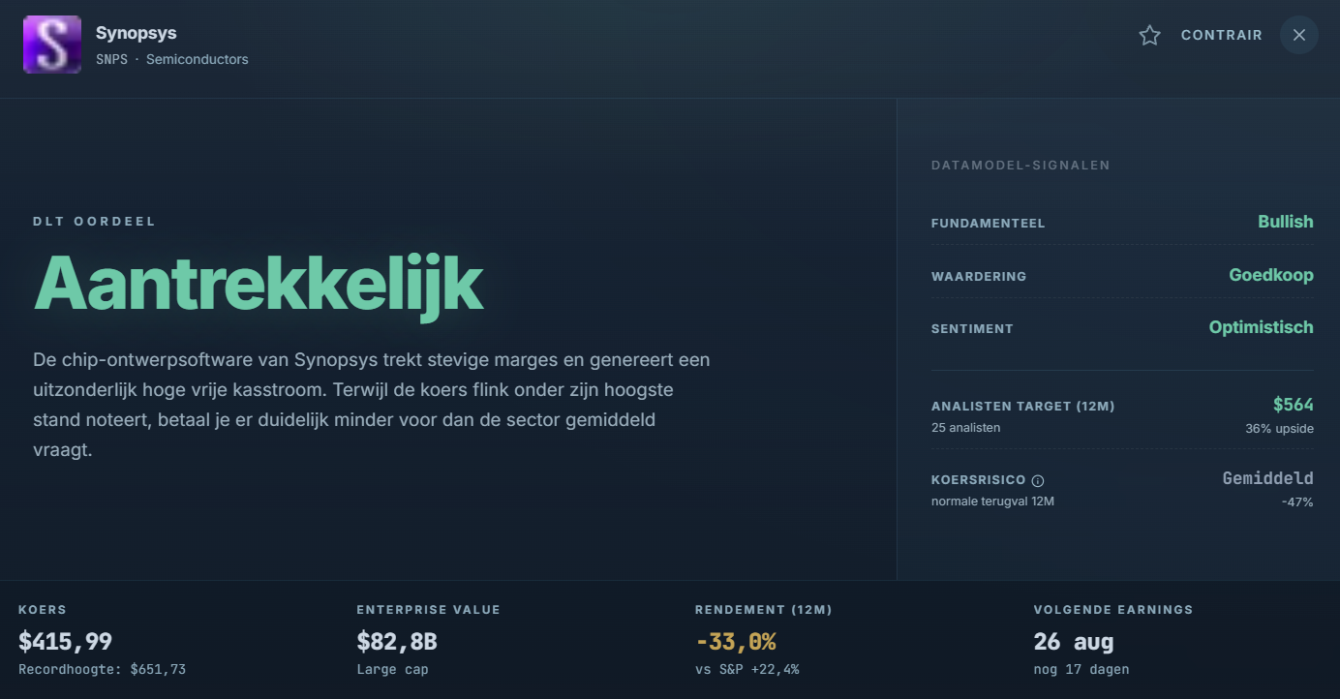This screenshot has height=699, width=1340.
Task: Click the $564 analyst target value
Action: pos(1294,406)
